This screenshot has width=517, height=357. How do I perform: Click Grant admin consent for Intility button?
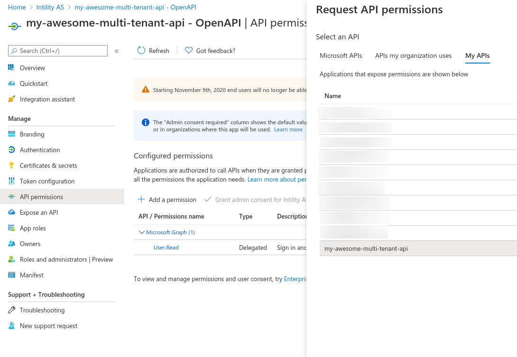click(x=255, y=200)
